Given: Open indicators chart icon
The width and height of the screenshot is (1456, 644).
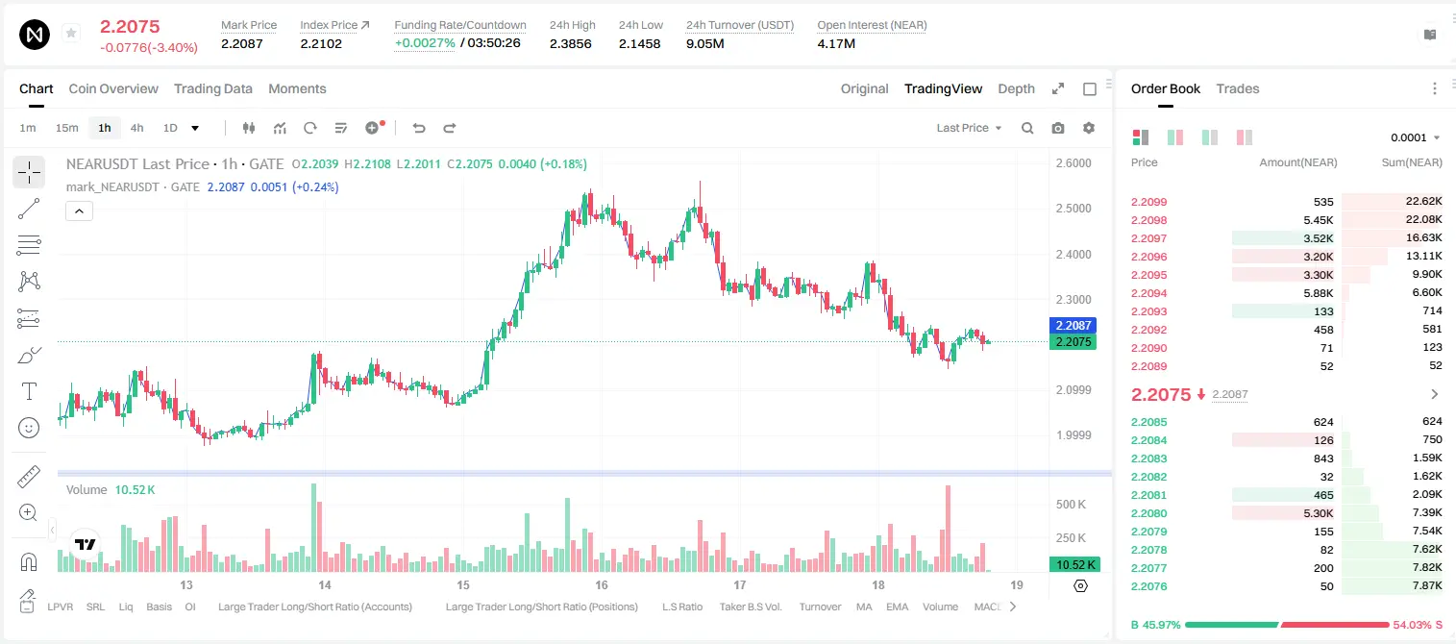Looking at the screenshot, I should pos(280,128).
